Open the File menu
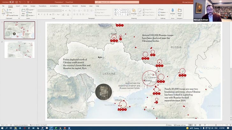This screenshot has height=130, width=232. (x=3, y=6)
